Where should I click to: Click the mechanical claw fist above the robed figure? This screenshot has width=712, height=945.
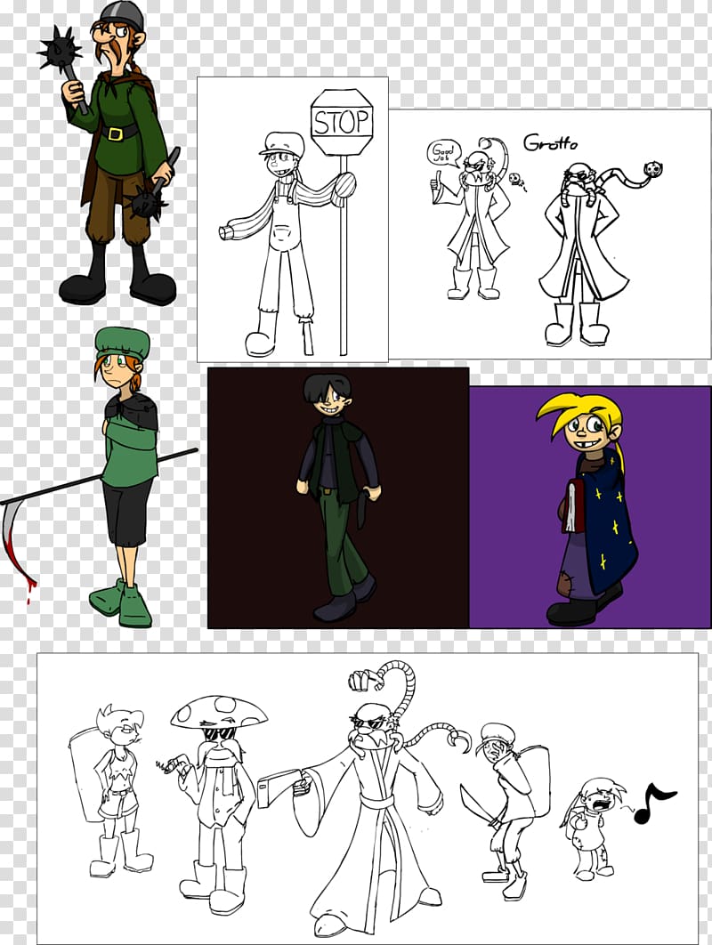(x=364, y=681)
